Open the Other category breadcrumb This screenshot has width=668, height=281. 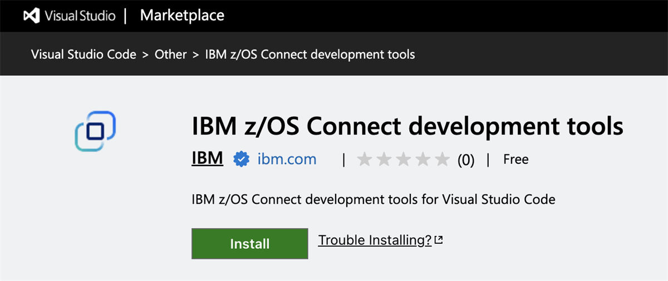click(170, 54)
